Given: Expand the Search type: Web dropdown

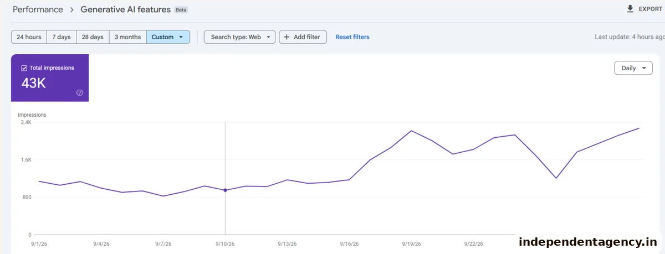Looking at the screenshot, I should pos(240,37).
